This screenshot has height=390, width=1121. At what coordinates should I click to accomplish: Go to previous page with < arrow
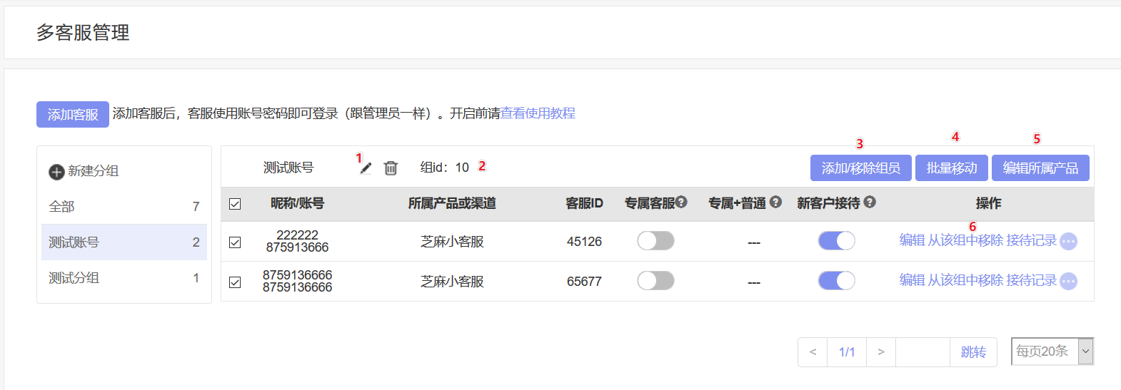tap(813, 352)
